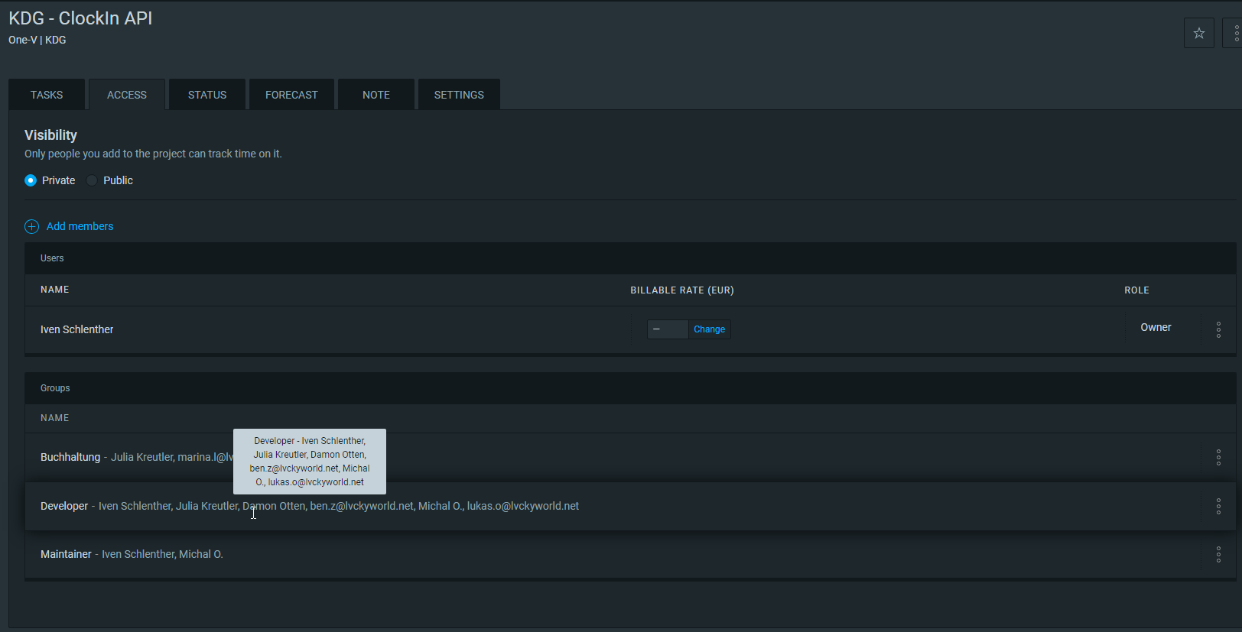The height and width of the screenshot is (632, 1242).
Task: Open the Access tab
Action: coord(127,95)
